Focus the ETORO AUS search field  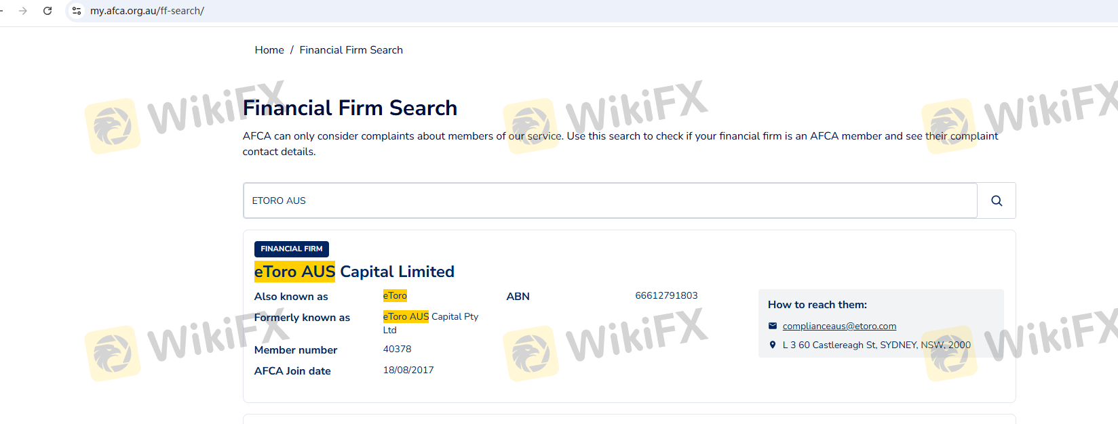click(610, 200)
